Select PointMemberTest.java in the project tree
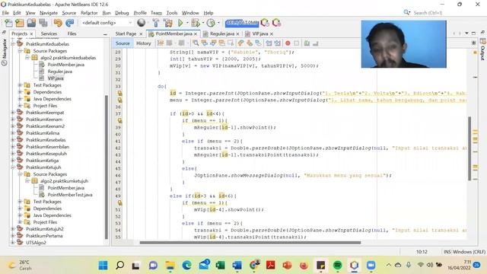487x274 pixels. coord(69,195)
